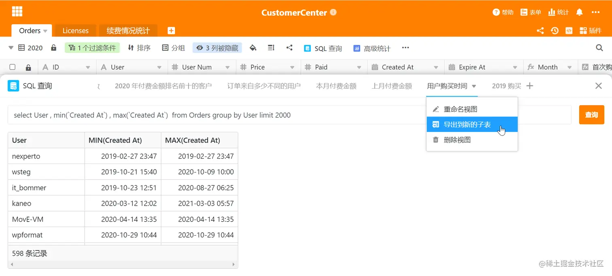This screenshot has height=276, width=612.
Task: Open the paint bucket color formatting
Action: point(253,48)
